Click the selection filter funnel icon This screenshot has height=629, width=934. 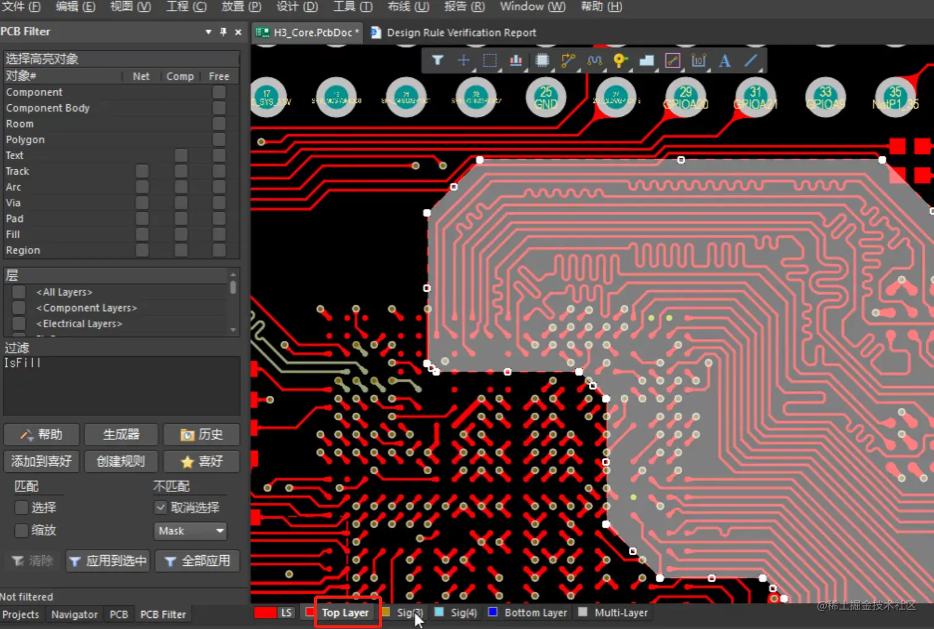point(438,60)
